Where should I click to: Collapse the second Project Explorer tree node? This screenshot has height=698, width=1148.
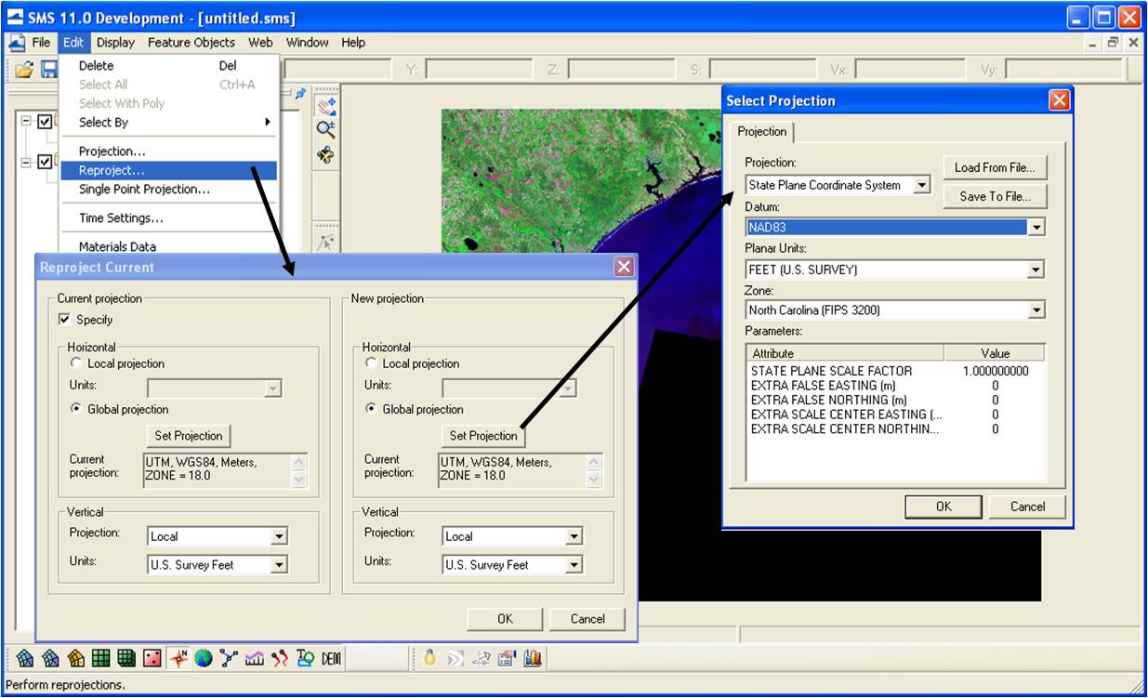click(x=26, y=162)
